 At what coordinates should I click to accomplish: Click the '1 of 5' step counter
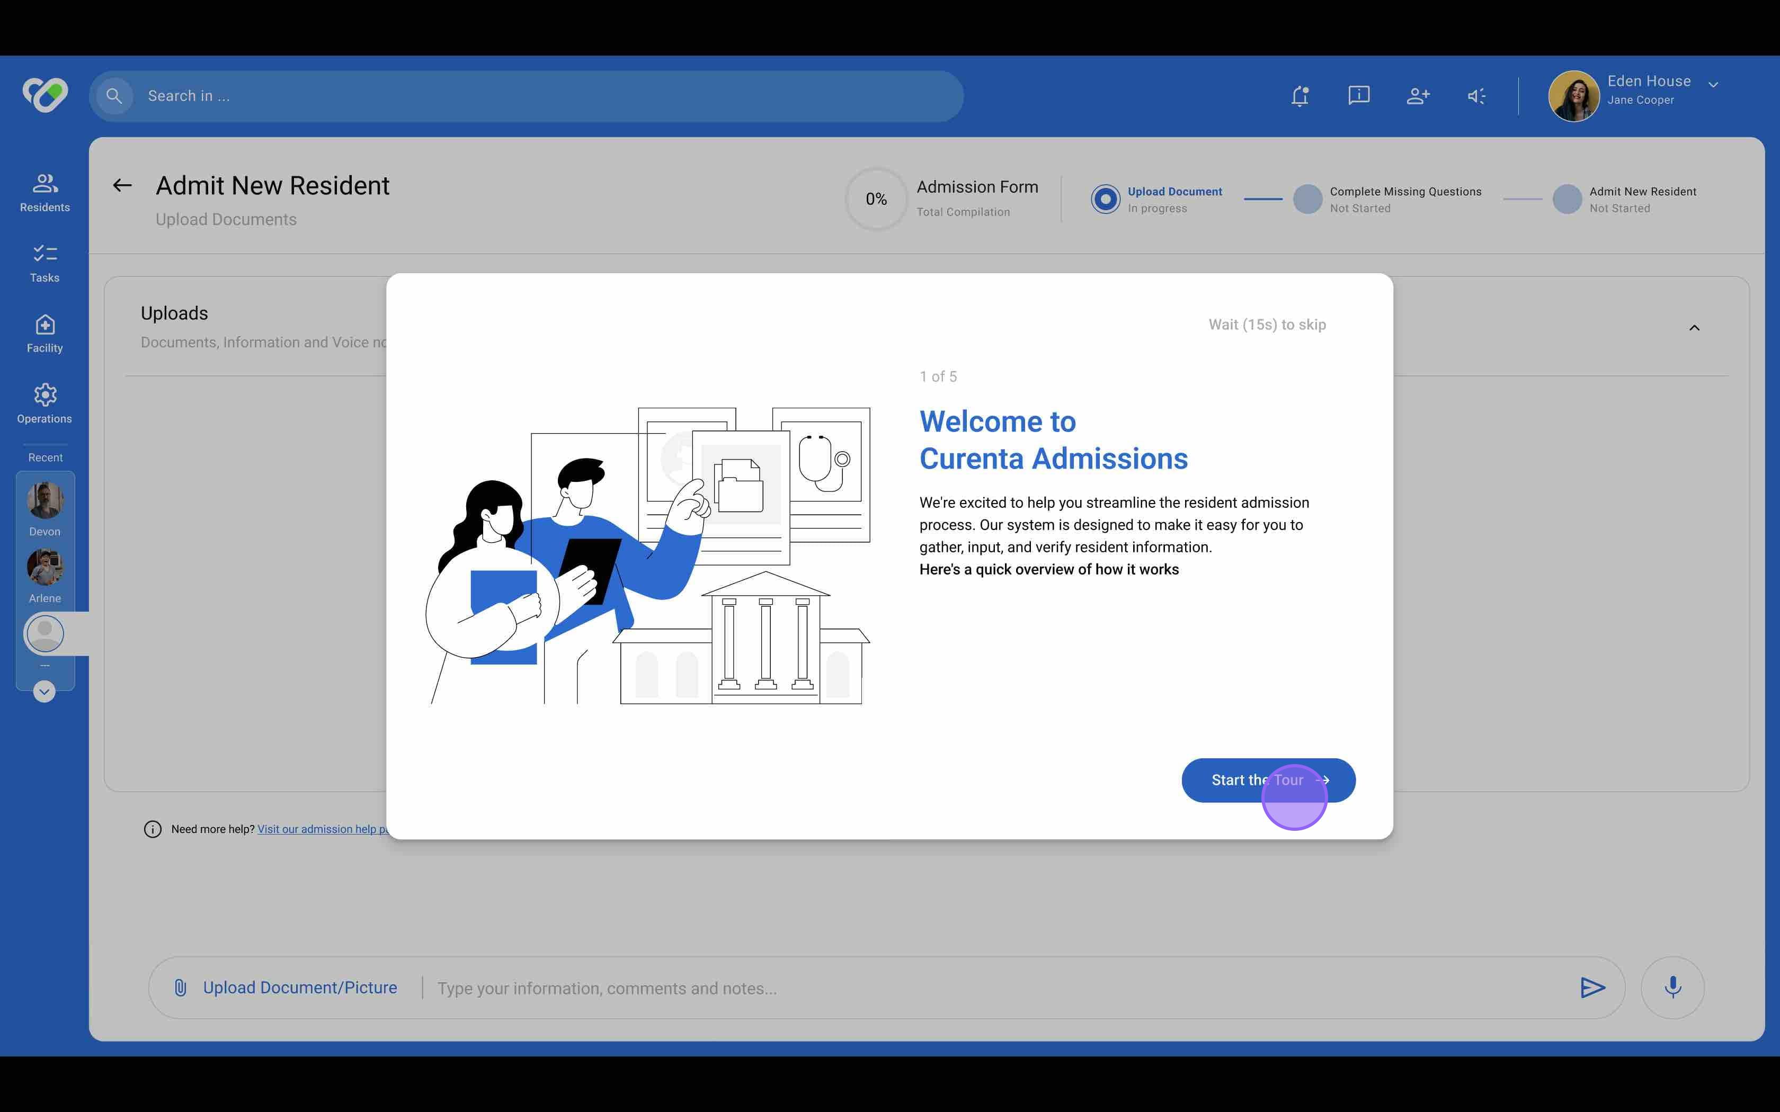pos(938,376)
